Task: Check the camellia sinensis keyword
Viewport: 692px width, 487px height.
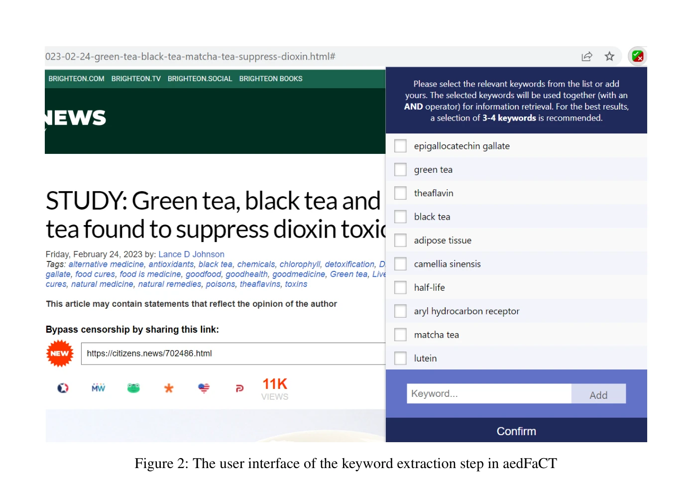Action: point(400,264)
